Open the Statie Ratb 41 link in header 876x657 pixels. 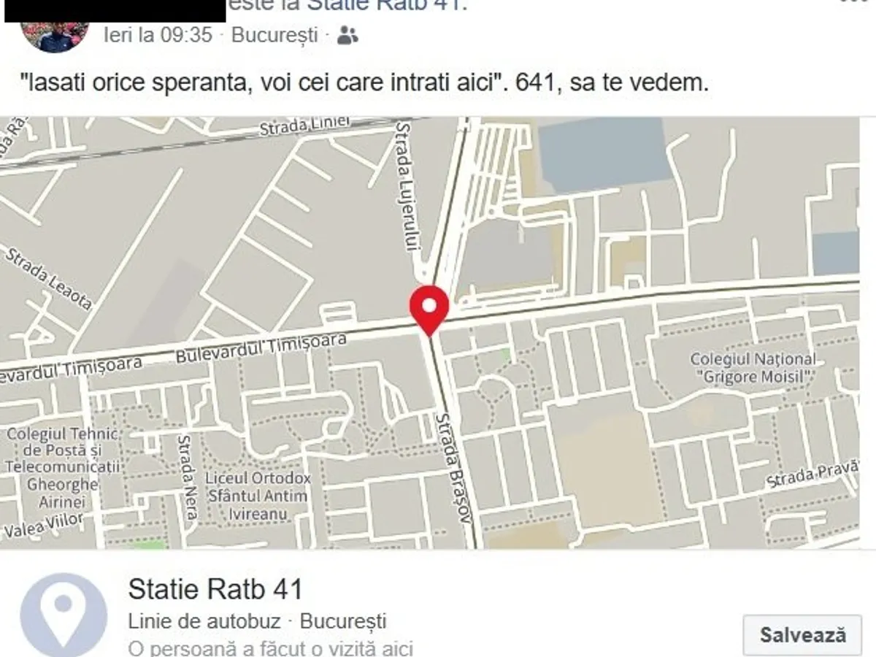tap(386, 6)
